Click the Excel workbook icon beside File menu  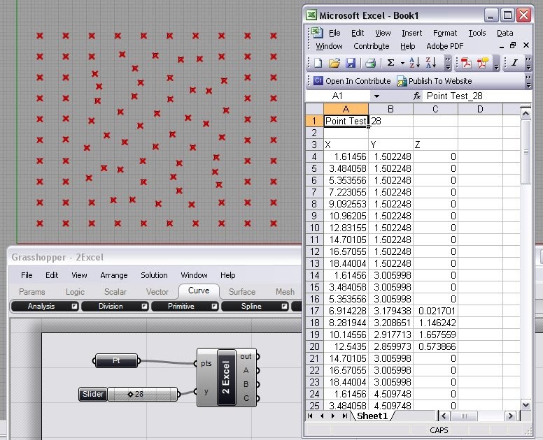(x=317, y=33)
